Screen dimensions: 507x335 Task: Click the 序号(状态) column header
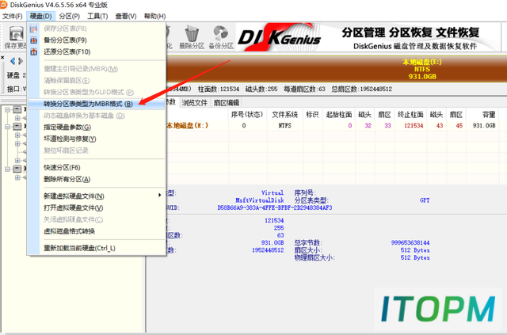(247, 115)
